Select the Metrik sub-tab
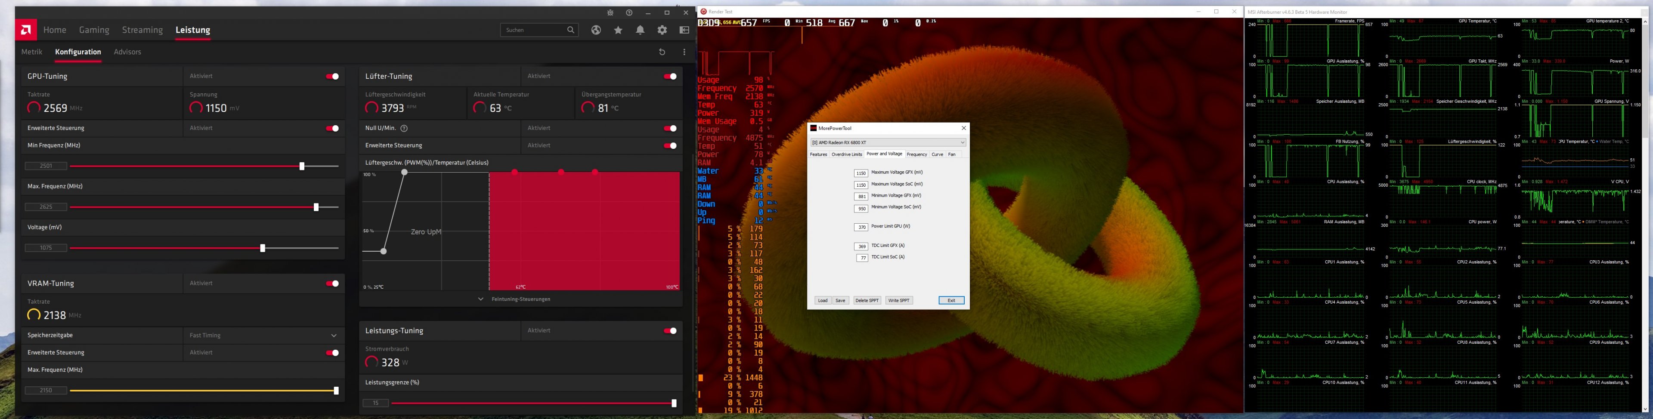 point(31,52)
